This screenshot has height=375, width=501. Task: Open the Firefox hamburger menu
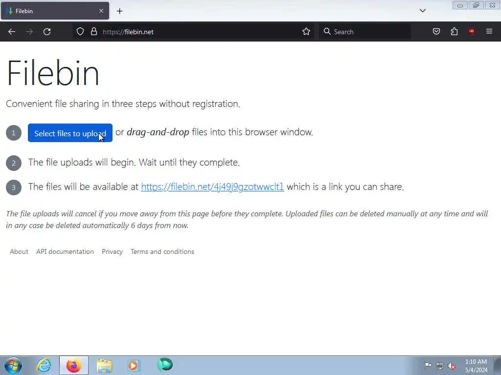[489, 31]
